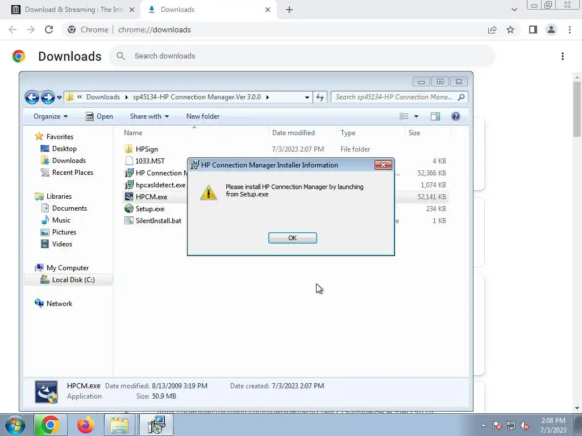The image size is (582, 436).
Task: Go back in the Explorer window
Action: click(32, 98)
